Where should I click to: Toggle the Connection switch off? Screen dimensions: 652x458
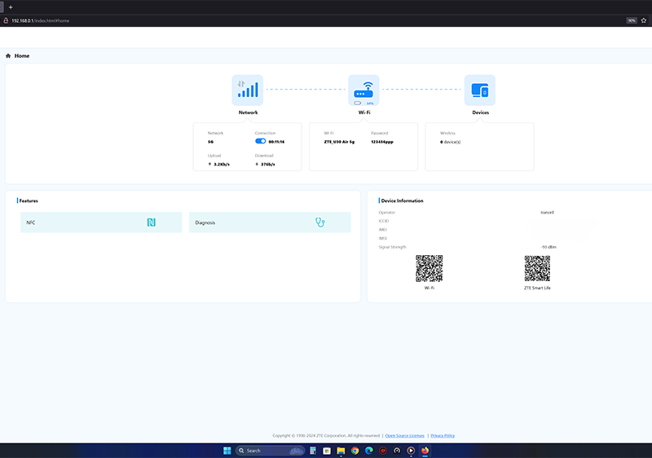(x=260, y=141)
